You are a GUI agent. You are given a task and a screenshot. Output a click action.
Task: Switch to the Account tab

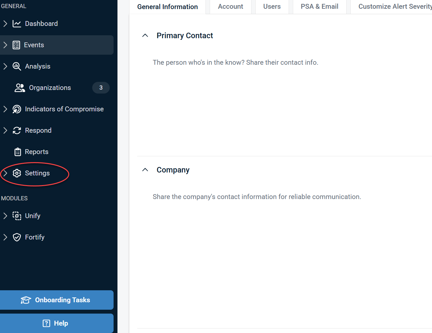point(230,6)
